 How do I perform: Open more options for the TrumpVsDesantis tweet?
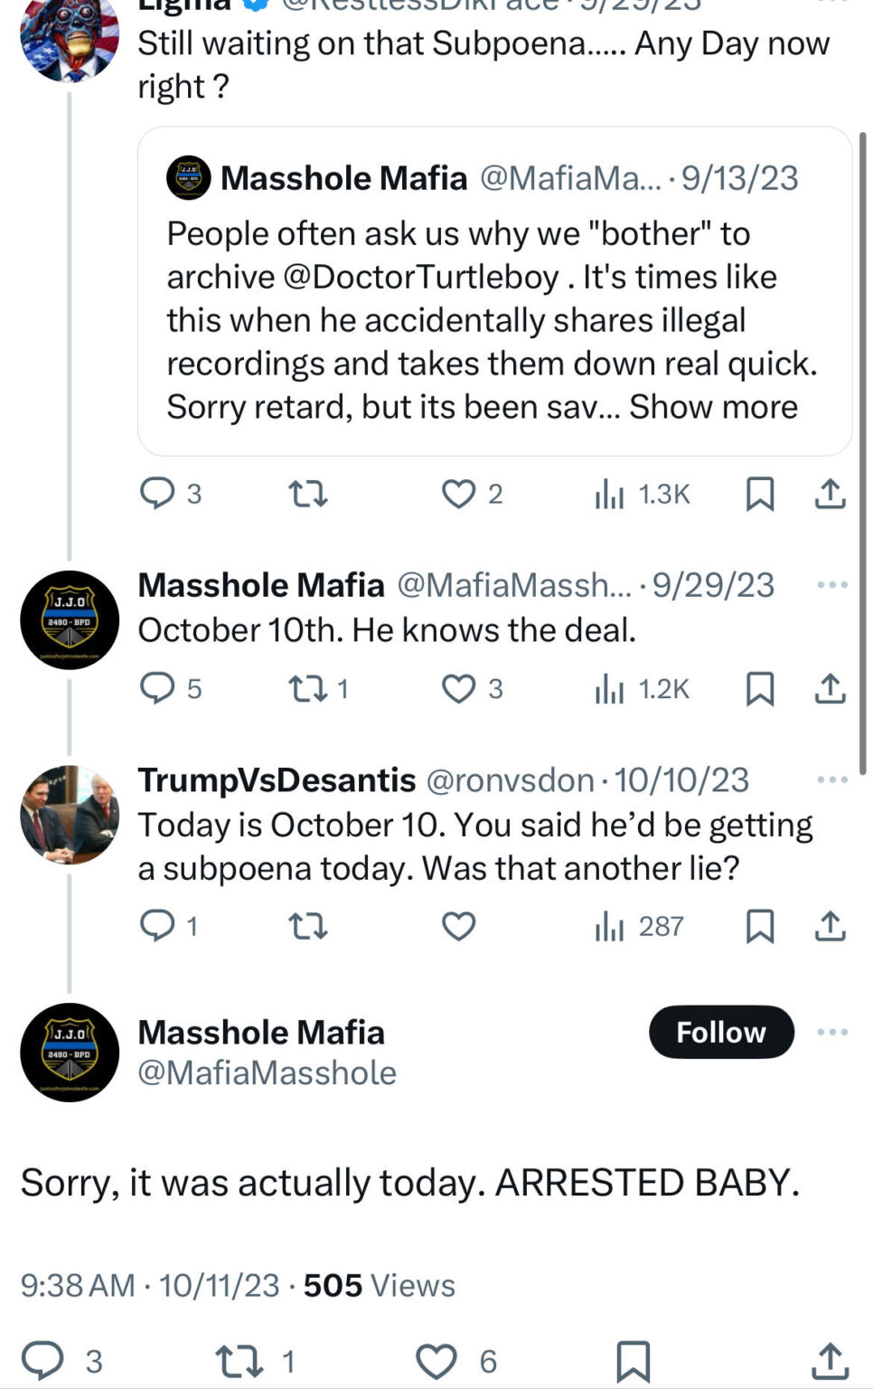point(831,780)
